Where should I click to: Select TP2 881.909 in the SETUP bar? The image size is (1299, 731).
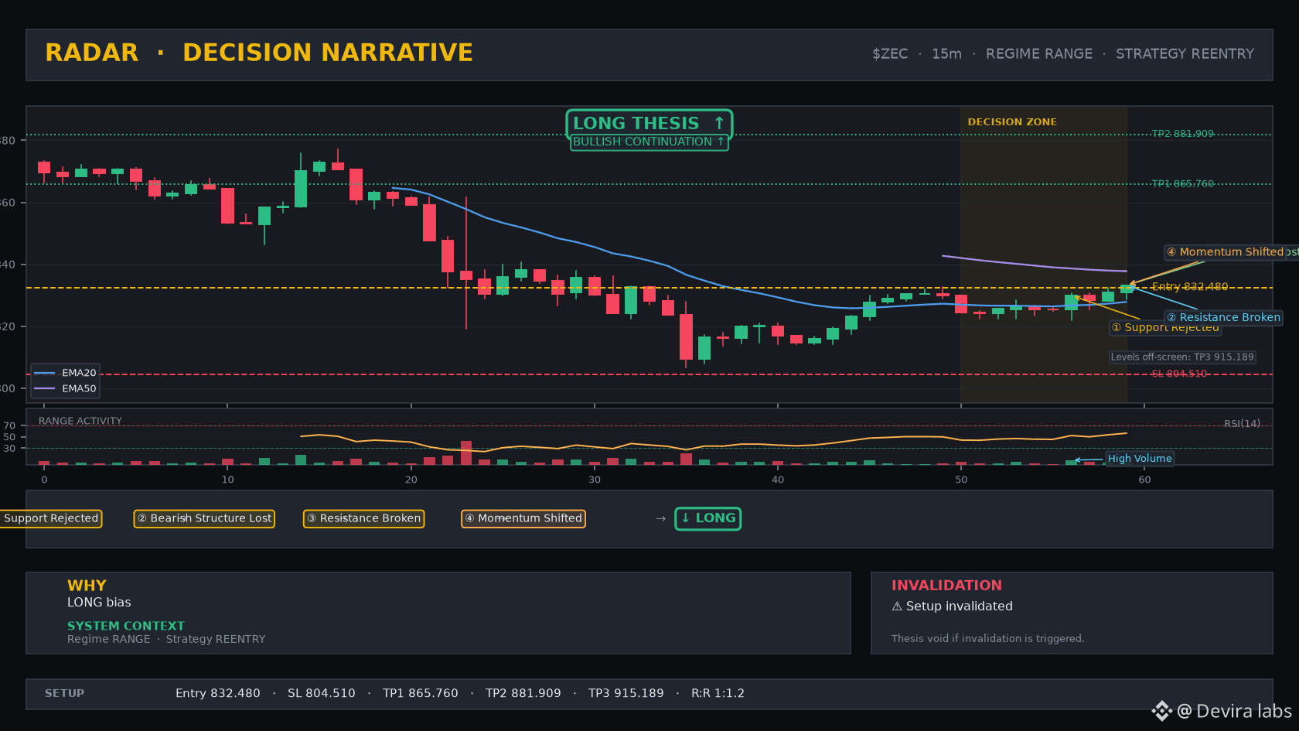coord(523,693)
